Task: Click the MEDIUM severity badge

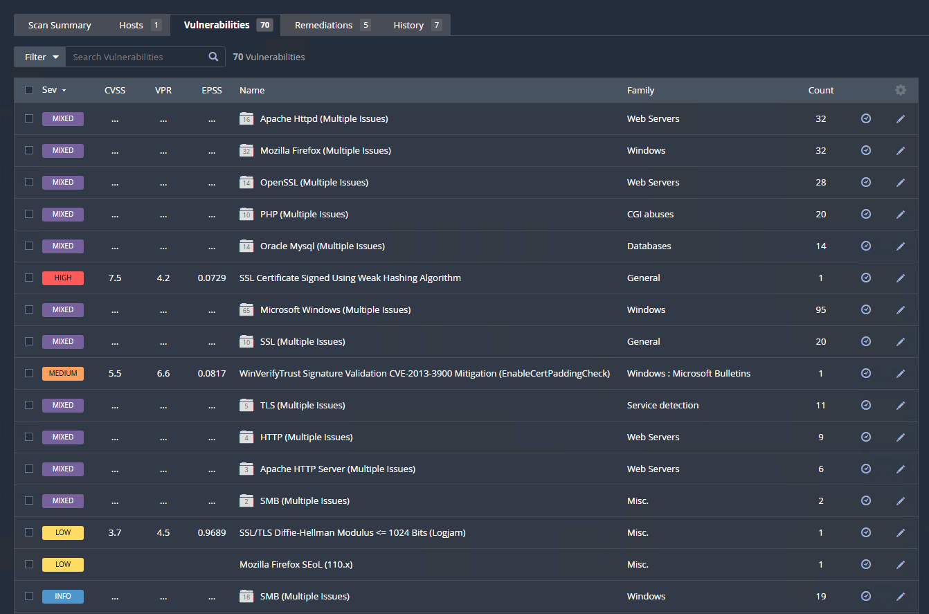Action: (x=63, y=373)
